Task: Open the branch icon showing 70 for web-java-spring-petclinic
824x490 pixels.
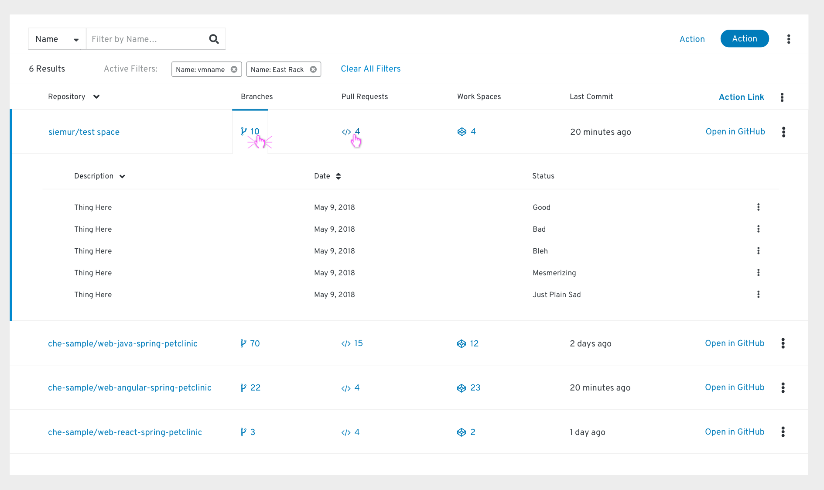Action: (243, 343)
